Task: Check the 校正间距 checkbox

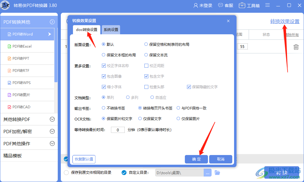Action: tap(146, 66)
